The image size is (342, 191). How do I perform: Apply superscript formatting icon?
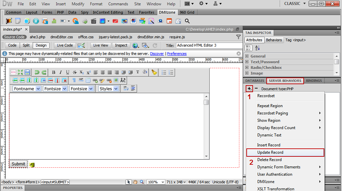(89, 72)
